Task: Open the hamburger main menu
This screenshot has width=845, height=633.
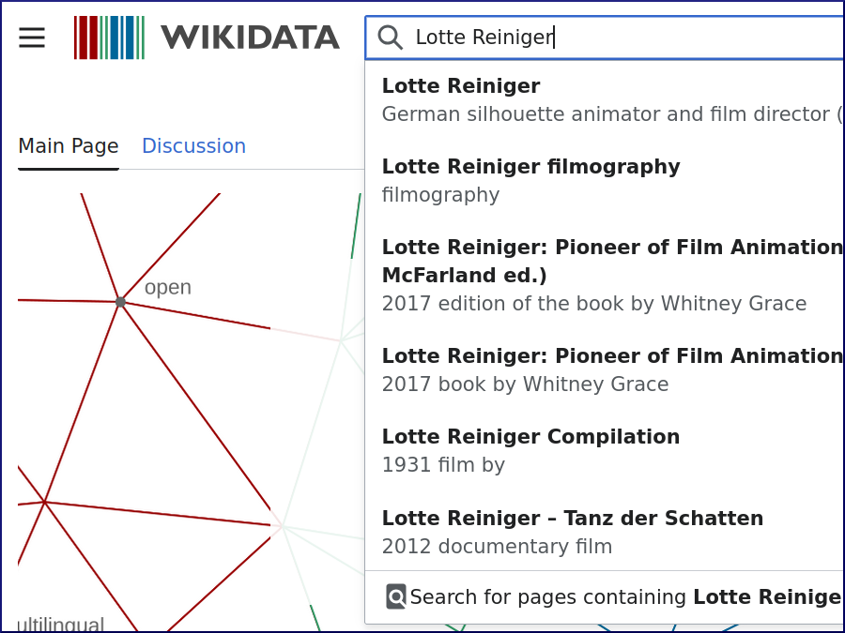Action: point(32,38)
